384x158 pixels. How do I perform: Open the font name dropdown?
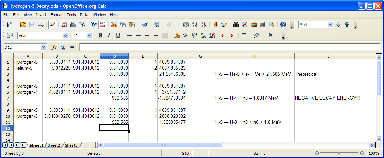(65, 35)
